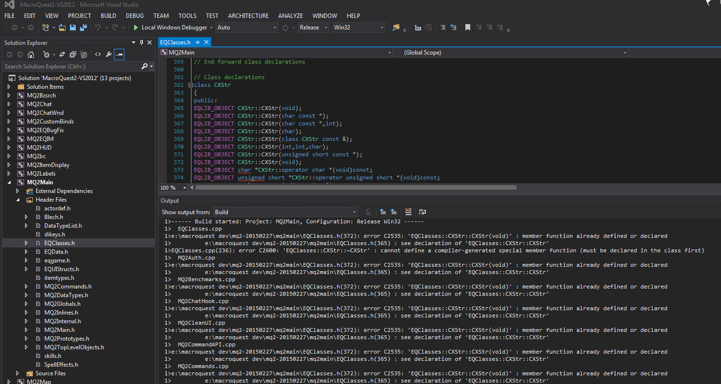Click the Save All toolbar icon
This screenshot has width=721, height=384.
point(83,27)
